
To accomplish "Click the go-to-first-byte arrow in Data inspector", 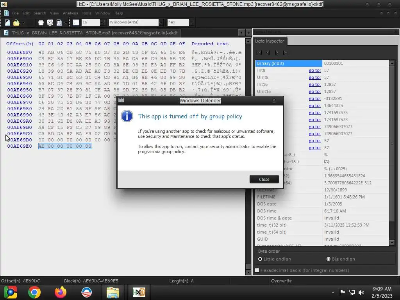I will (259, 53).
